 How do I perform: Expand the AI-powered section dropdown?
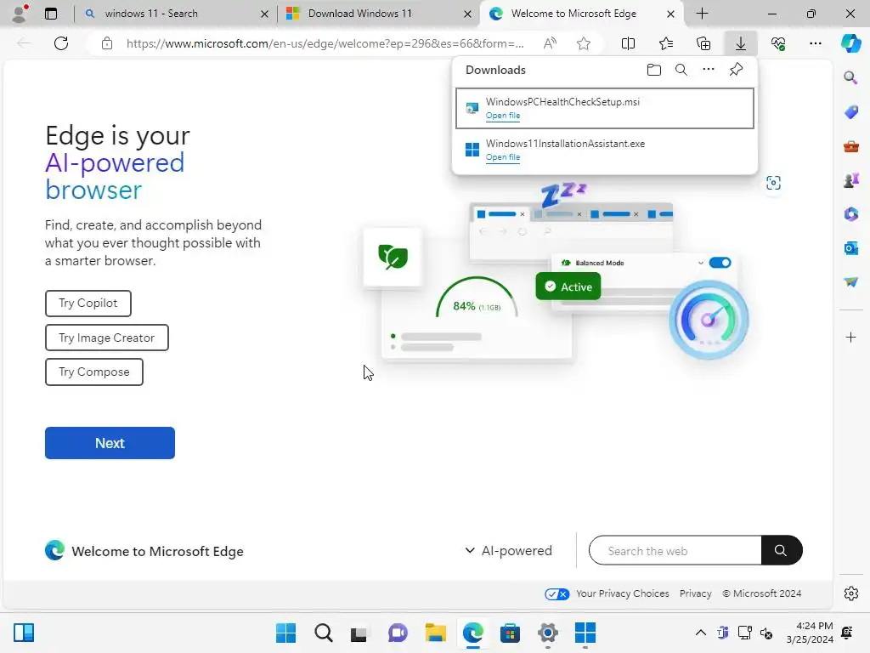[508, 551]
